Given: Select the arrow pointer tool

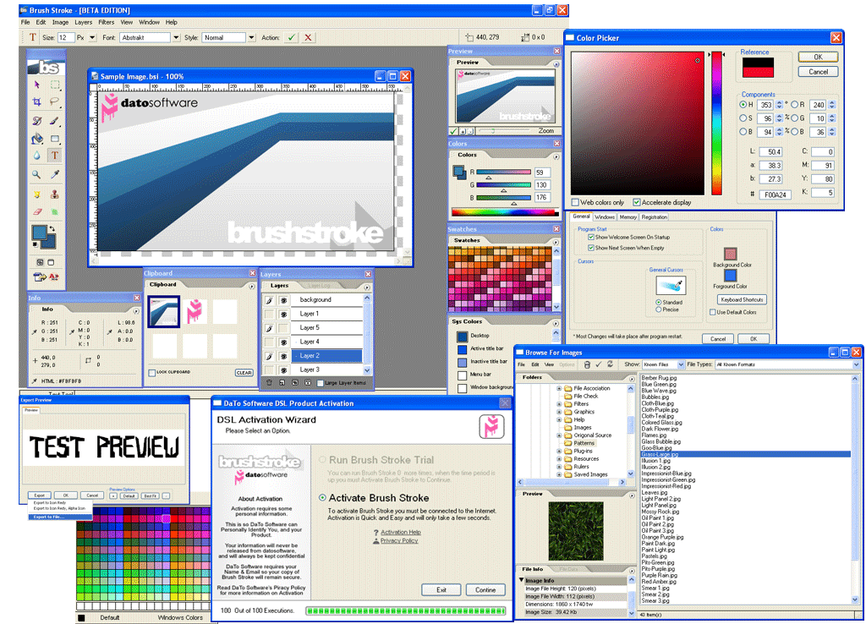Looking at the screenshot, I should [x=37, y=85].
